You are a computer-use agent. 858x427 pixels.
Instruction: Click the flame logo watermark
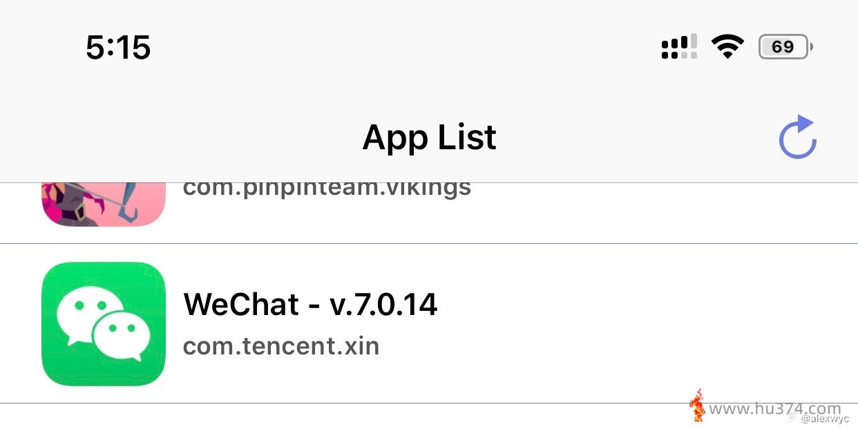pos(698,406)
